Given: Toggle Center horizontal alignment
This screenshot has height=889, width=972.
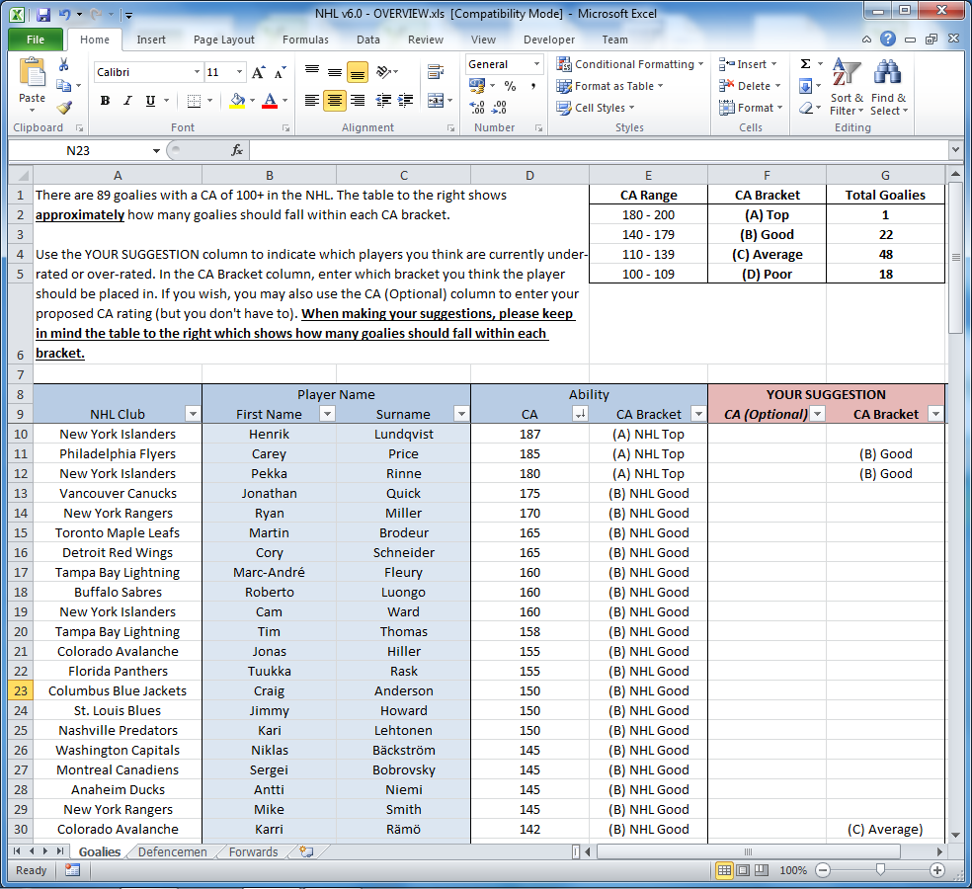Looking at the screenshot, I should 335,101.
